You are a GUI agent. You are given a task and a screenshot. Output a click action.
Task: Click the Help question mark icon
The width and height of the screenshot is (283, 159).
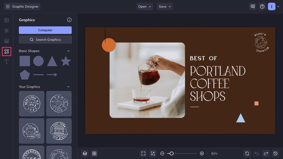click(x=262, y=7)
